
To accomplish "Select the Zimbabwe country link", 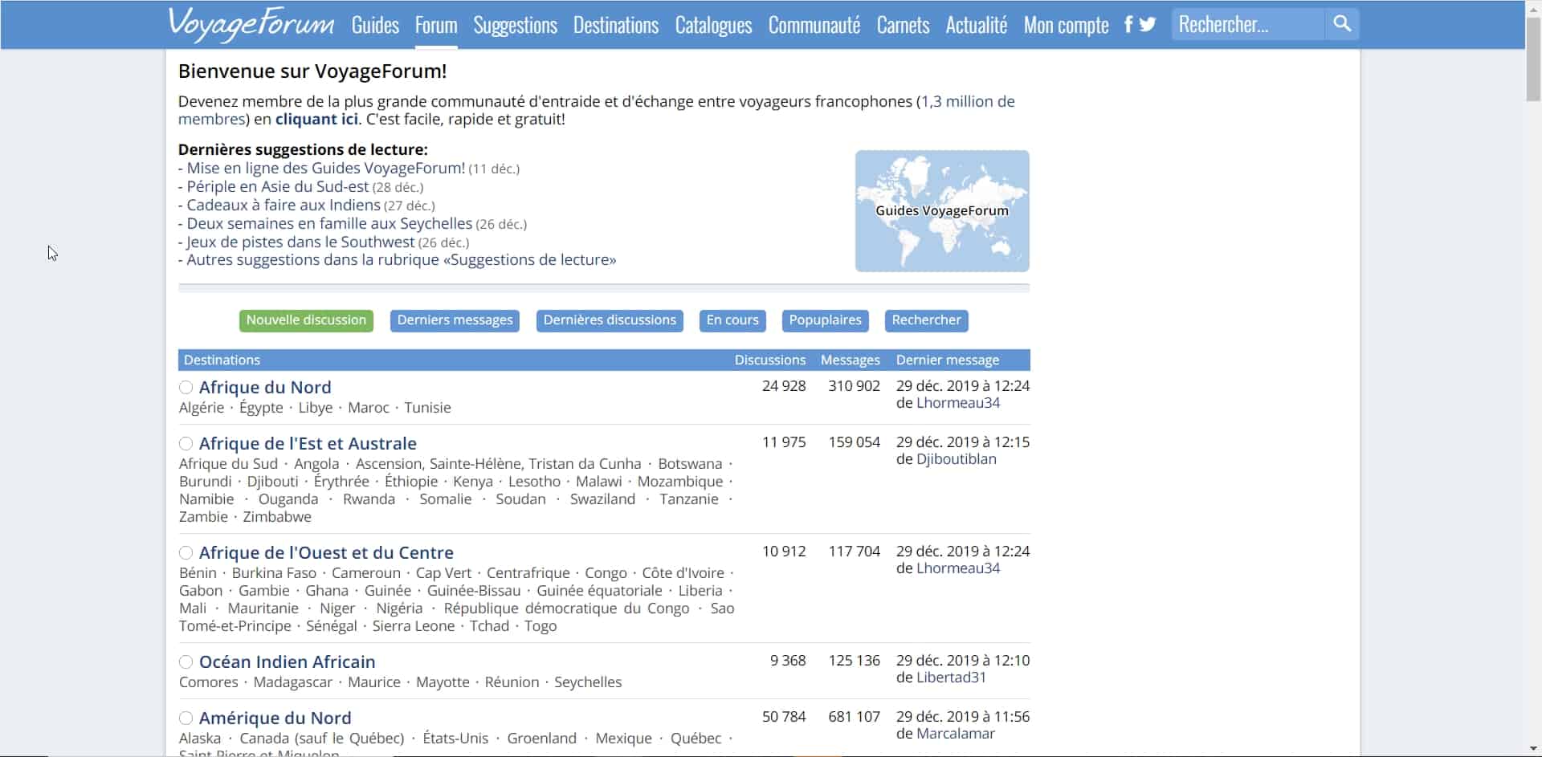I will [x=277, y=517].
